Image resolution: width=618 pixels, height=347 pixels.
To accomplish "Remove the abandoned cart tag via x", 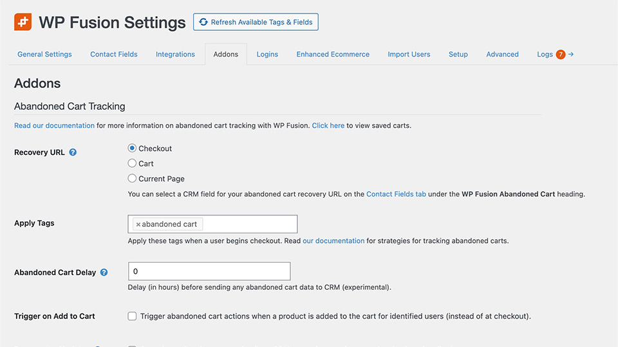I will [x=138, y=224].
